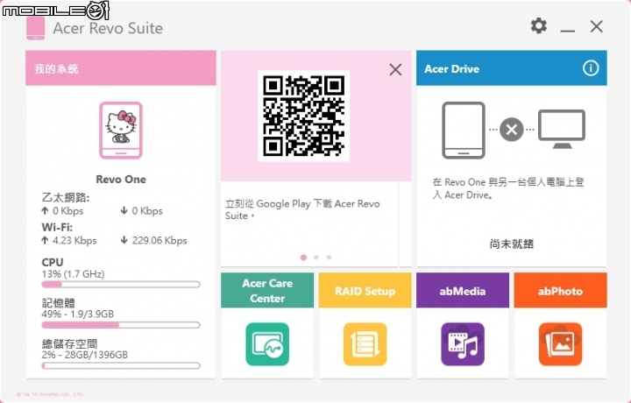Select the first carousel page dot
631x403 pixels.
pos(303,258)
